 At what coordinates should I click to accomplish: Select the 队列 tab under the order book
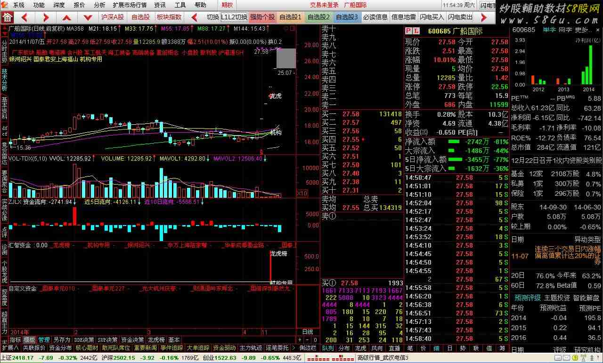pos(327,348)
